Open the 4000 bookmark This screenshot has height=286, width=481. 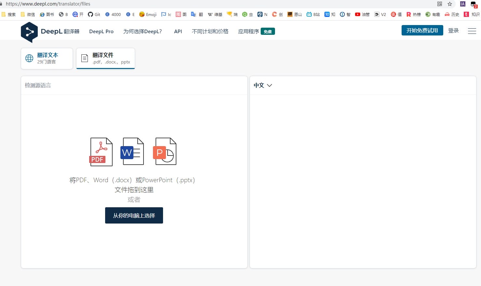tap(113, 14)
